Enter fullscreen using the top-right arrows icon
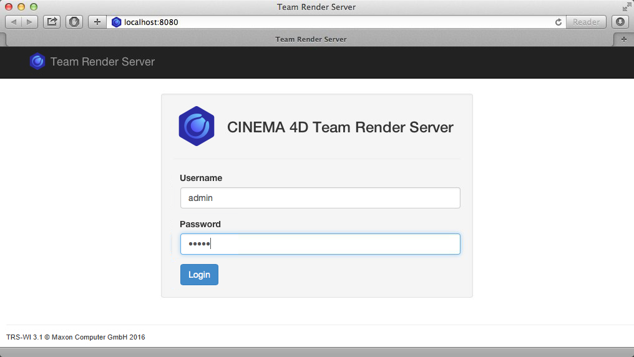Screen dimensions: 634x357 (626, 7)
